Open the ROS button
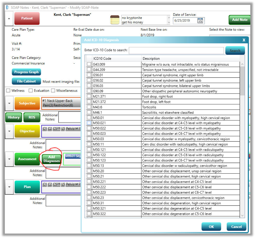Screen dimensions: 255x238 click(32, 117)
